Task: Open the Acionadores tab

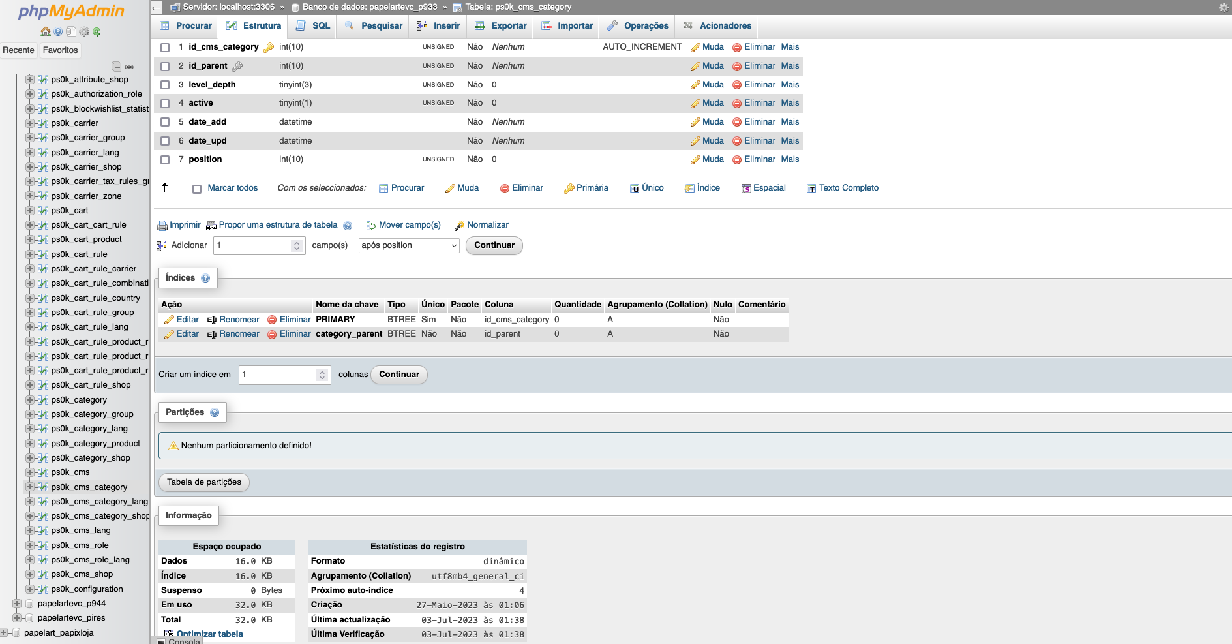Action: tap(717, 26)
